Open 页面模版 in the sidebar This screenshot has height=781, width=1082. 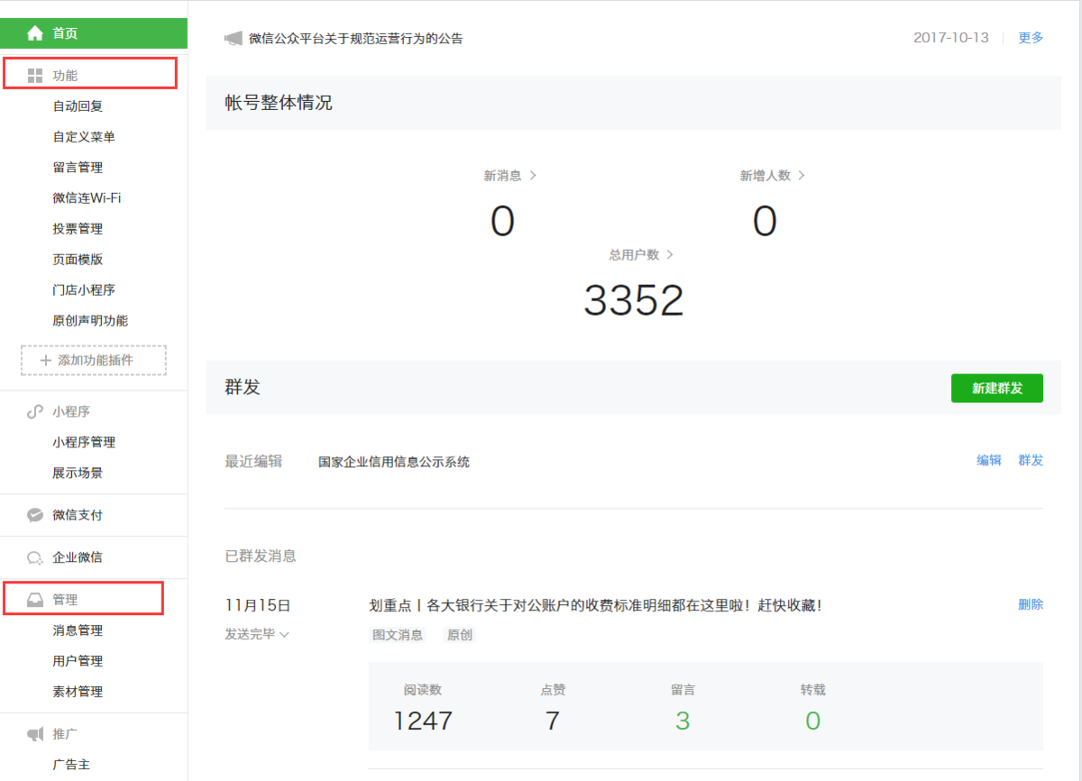(x=78, y=260)
